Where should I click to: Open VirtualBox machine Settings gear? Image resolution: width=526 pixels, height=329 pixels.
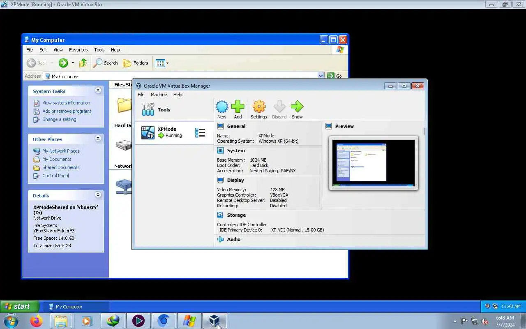tap(259, 107)
